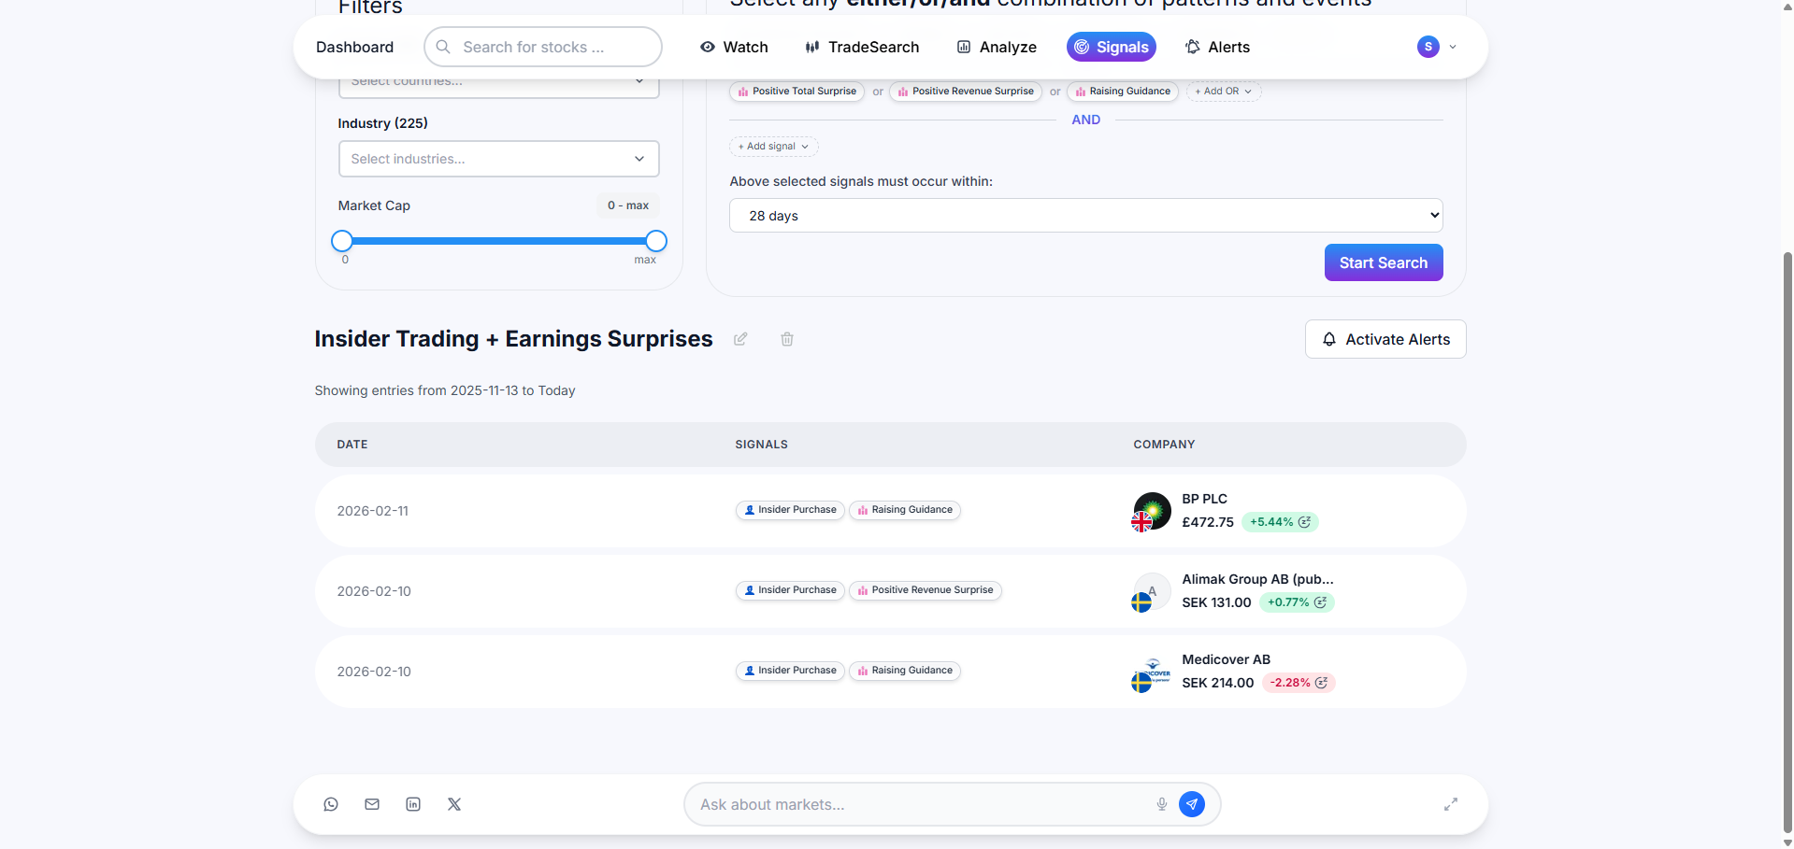This screenshot has height=849, width=1794.
Task: Click the Start Search button
Action: tap(1383, 262)
